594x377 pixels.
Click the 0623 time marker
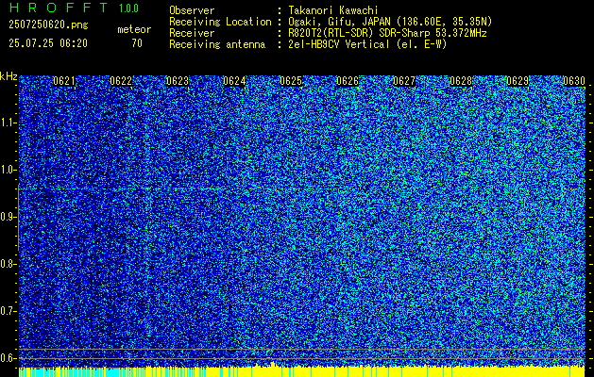pyautogui.click(x=178, y=81)
